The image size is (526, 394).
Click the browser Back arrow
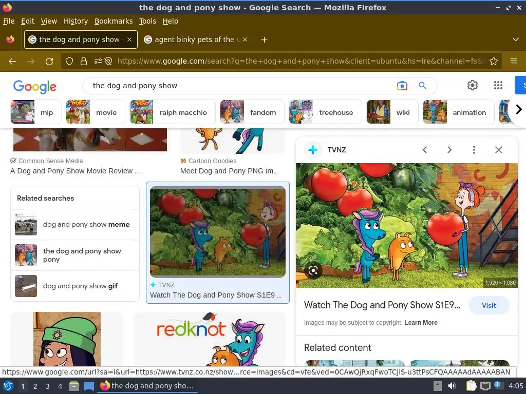click(12, 62)
